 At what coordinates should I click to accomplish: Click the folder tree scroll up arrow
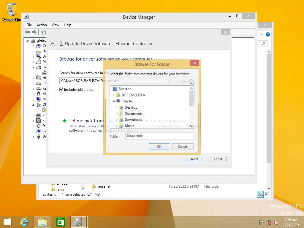click(x=191, y=88)
